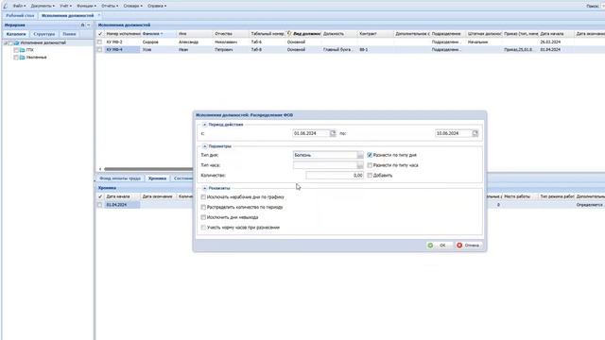Cancel dialog with Отмена button
Viewport: 605px width, 340px height.
coord(468,246)
